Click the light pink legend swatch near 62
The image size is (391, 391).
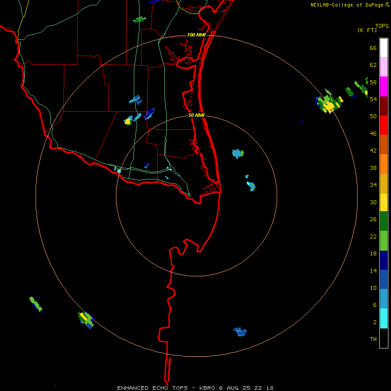coord(384,67)
